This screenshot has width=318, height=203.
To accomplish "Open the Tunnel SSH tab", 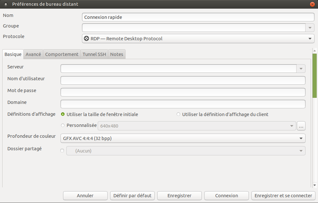I will coord(94,54).
